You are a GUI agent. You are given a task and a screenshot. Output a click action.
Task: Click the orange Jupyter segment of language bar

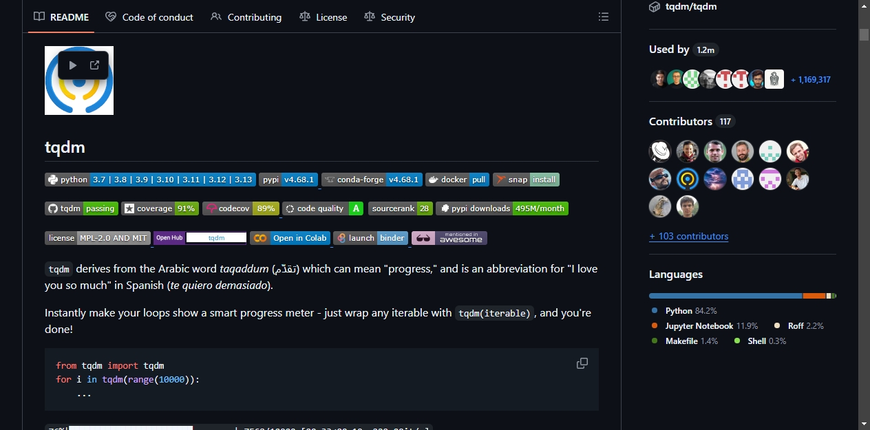click(814, 296)
